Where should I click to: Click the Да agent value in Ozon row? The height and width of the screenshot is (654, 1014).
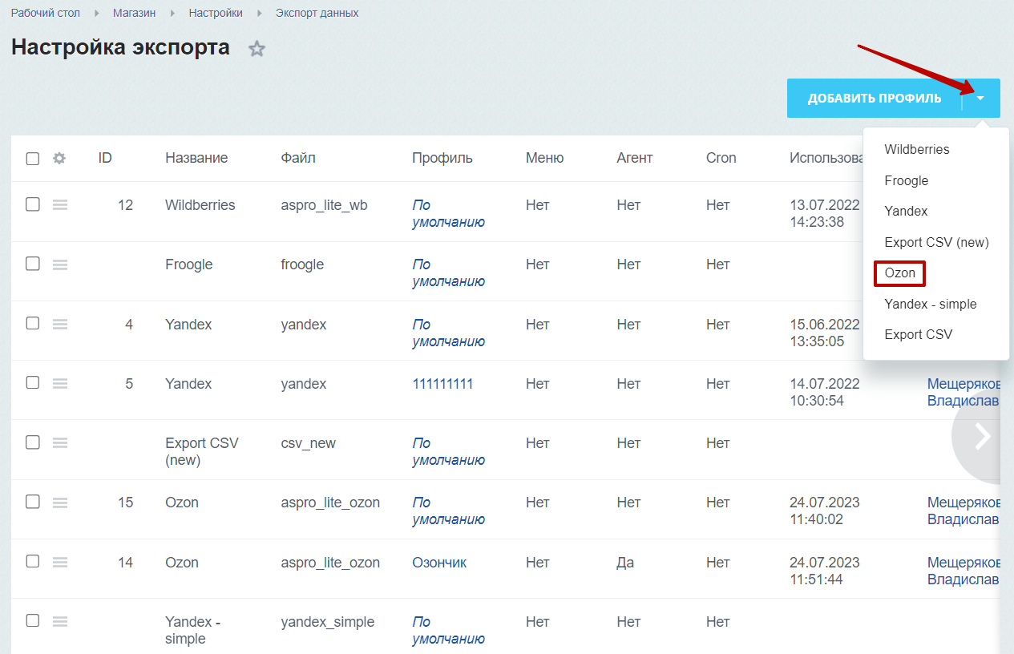click(625, 563)
